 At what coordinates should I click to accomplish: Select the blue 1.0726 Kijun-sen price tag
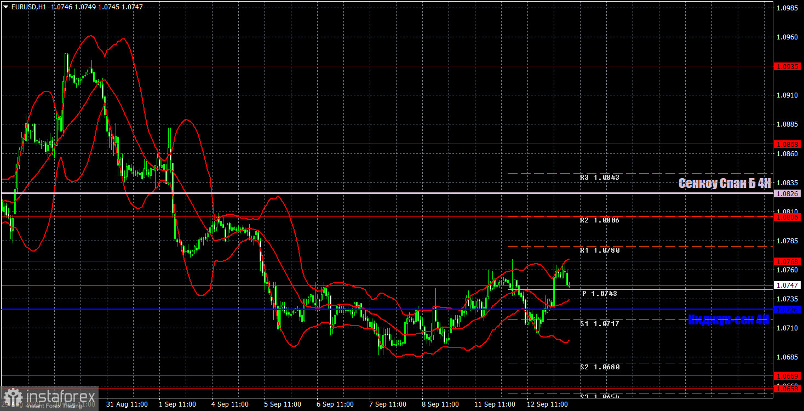(x=788, y=310)
